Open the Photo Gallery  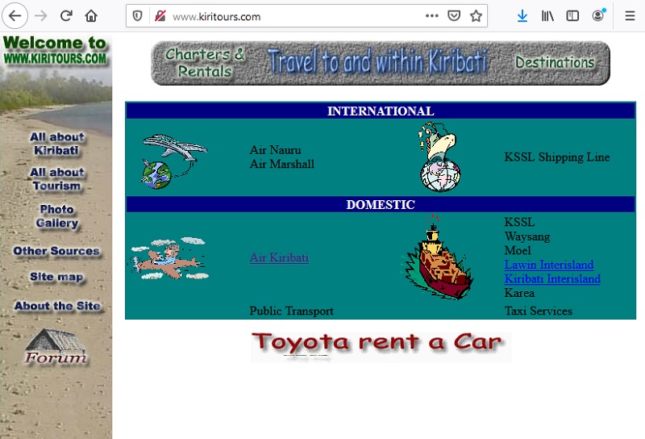click(x=56, y=215)
